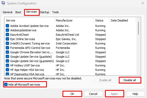Uncheck HP App Helper HSA Service checkbox
Image resolution: width=147 pixels, height=98 pixels.
coord(7,70)
